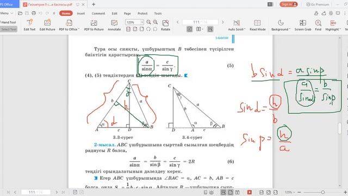This screenshot has width=348, height=196.
Task: Switch to the Home tab
Action: (x=66, y=13)
